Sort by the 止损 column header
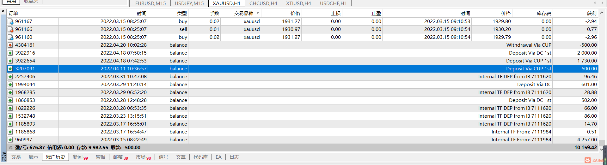The height and width of the screenshot is (165, 607). click(x=322, y=13)
